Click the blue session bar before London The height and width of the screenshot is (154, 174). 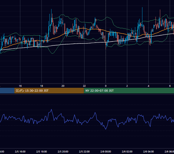pos(7,91)
